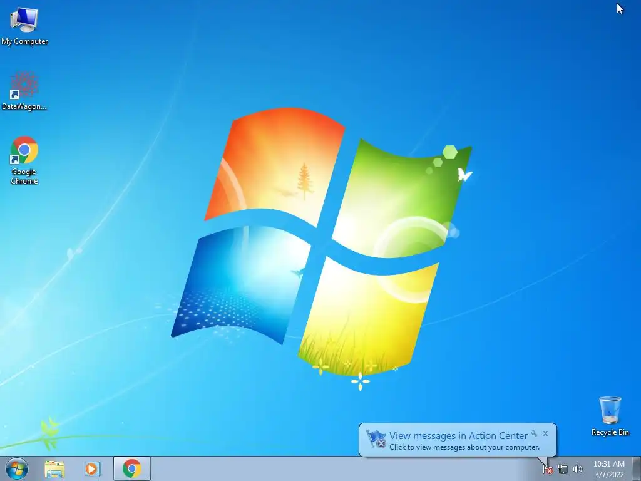This screenshot has height=481, width=641.
Task: Close the Action Center notification balloon
Action: [545, 433]
